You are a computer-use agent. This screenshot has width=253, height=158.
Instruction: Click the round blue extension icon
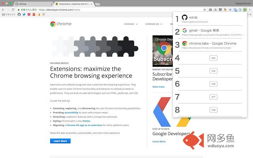coord(240,9)
